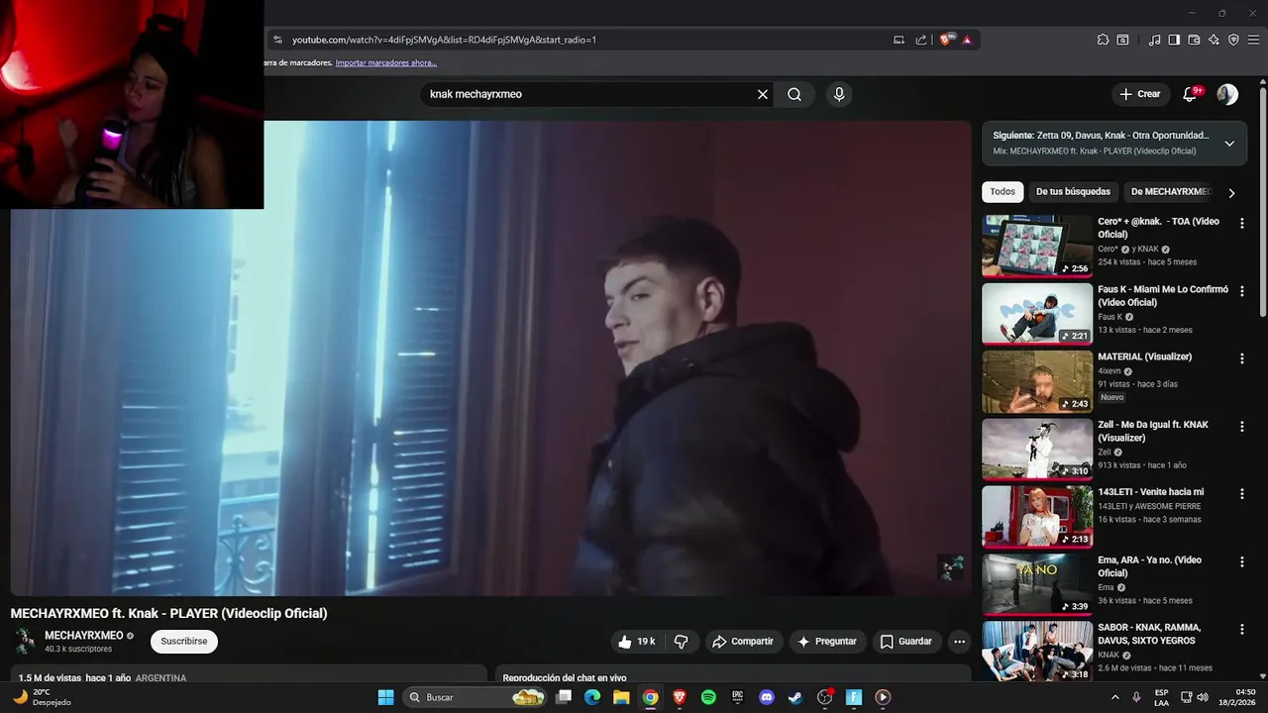1268x713 pixels.
Task: Open options for MATERIAL (Visualizer) video
Action: [x=1241, y=358]
